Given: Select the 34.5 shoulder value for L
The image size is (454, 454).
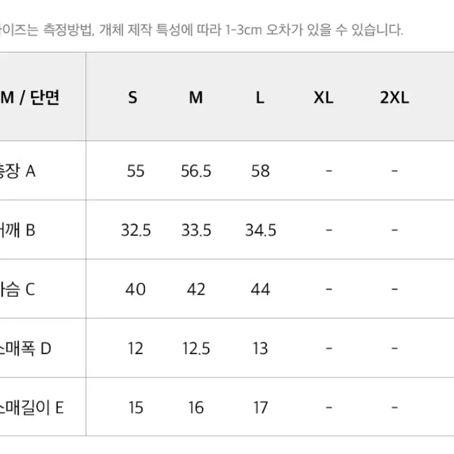Looking at the screenshot, I should click(261, 230).
